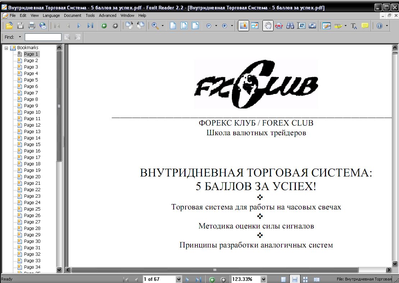Open the View menu
399x283 pixels.
tap(35, 15)
